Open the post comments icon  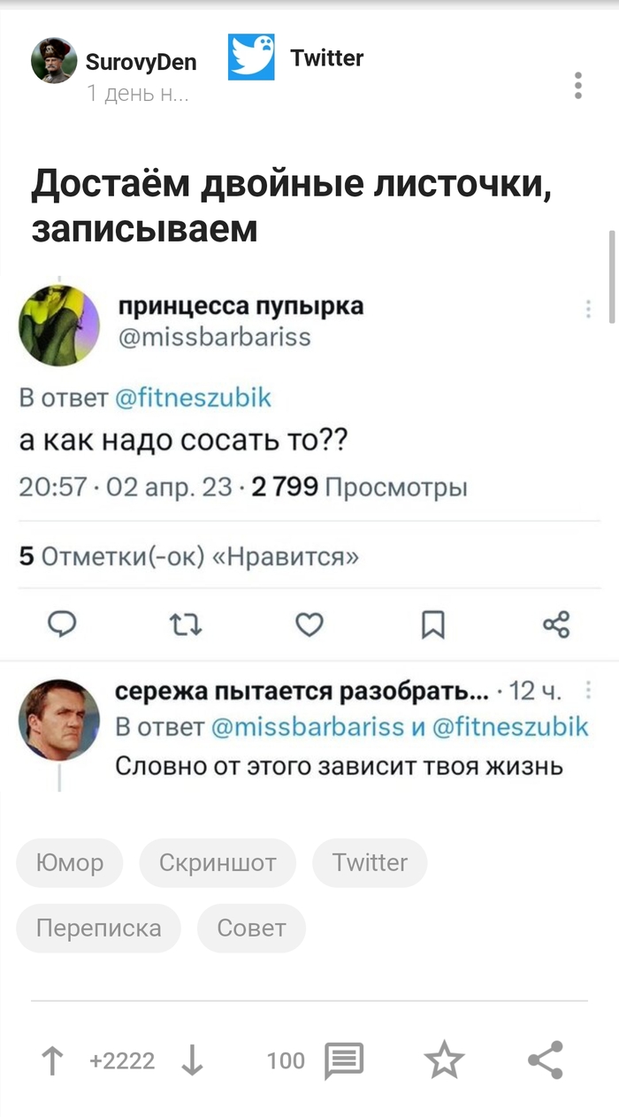click(x=344, y=1060)
